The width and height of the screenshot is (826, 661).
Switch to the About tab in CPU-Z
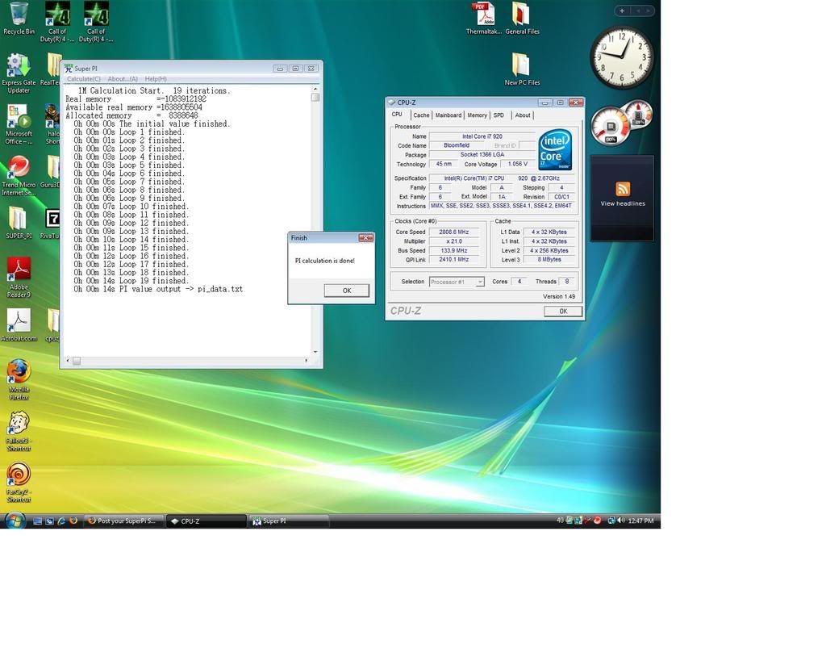coord(523,115)
